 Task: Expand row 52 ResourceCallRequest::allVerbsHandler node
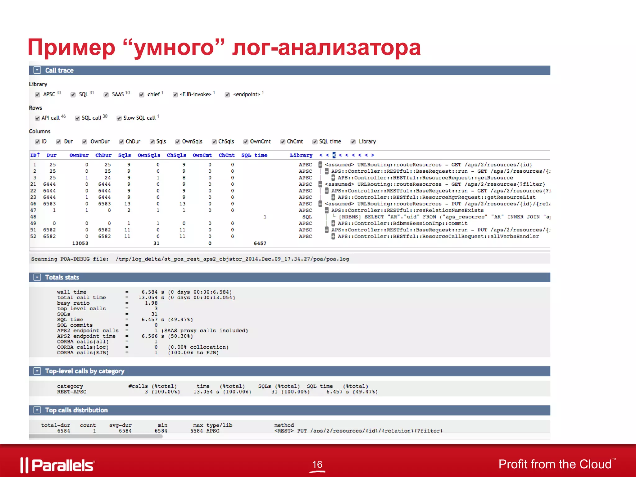pyautogui.click(x=333, y=236)
